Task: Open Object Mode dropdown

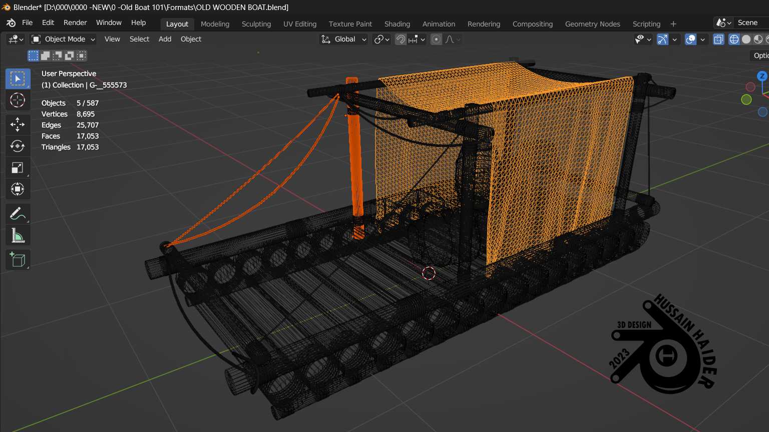Action: click(63, 39)
